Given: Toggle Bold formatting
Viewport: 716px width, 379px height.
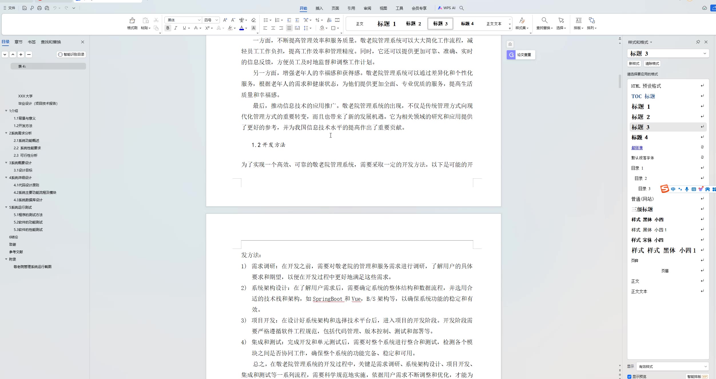Looking at the screenshot, I should point(168,28).
